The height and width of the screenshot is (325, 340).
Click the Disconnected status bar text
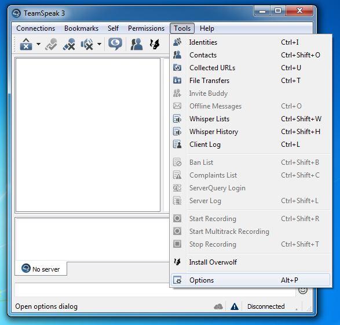pos(266,306)
